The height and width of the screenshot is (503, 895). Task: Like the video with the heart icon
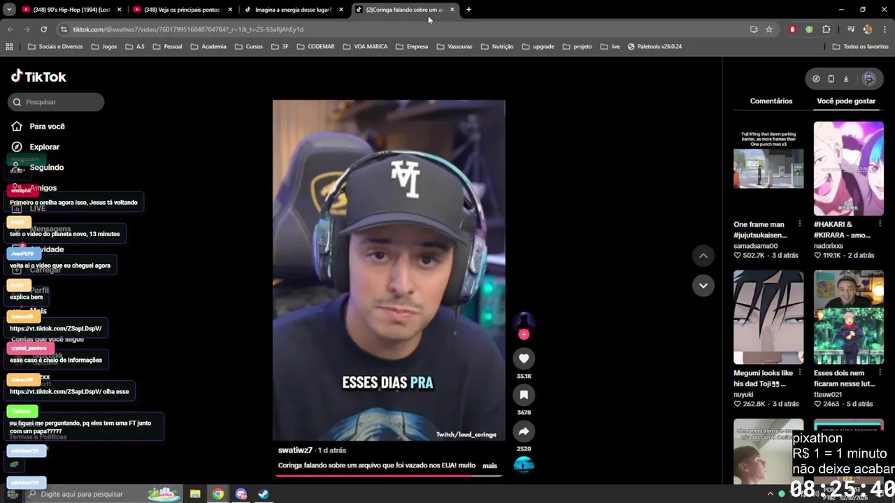524,358
